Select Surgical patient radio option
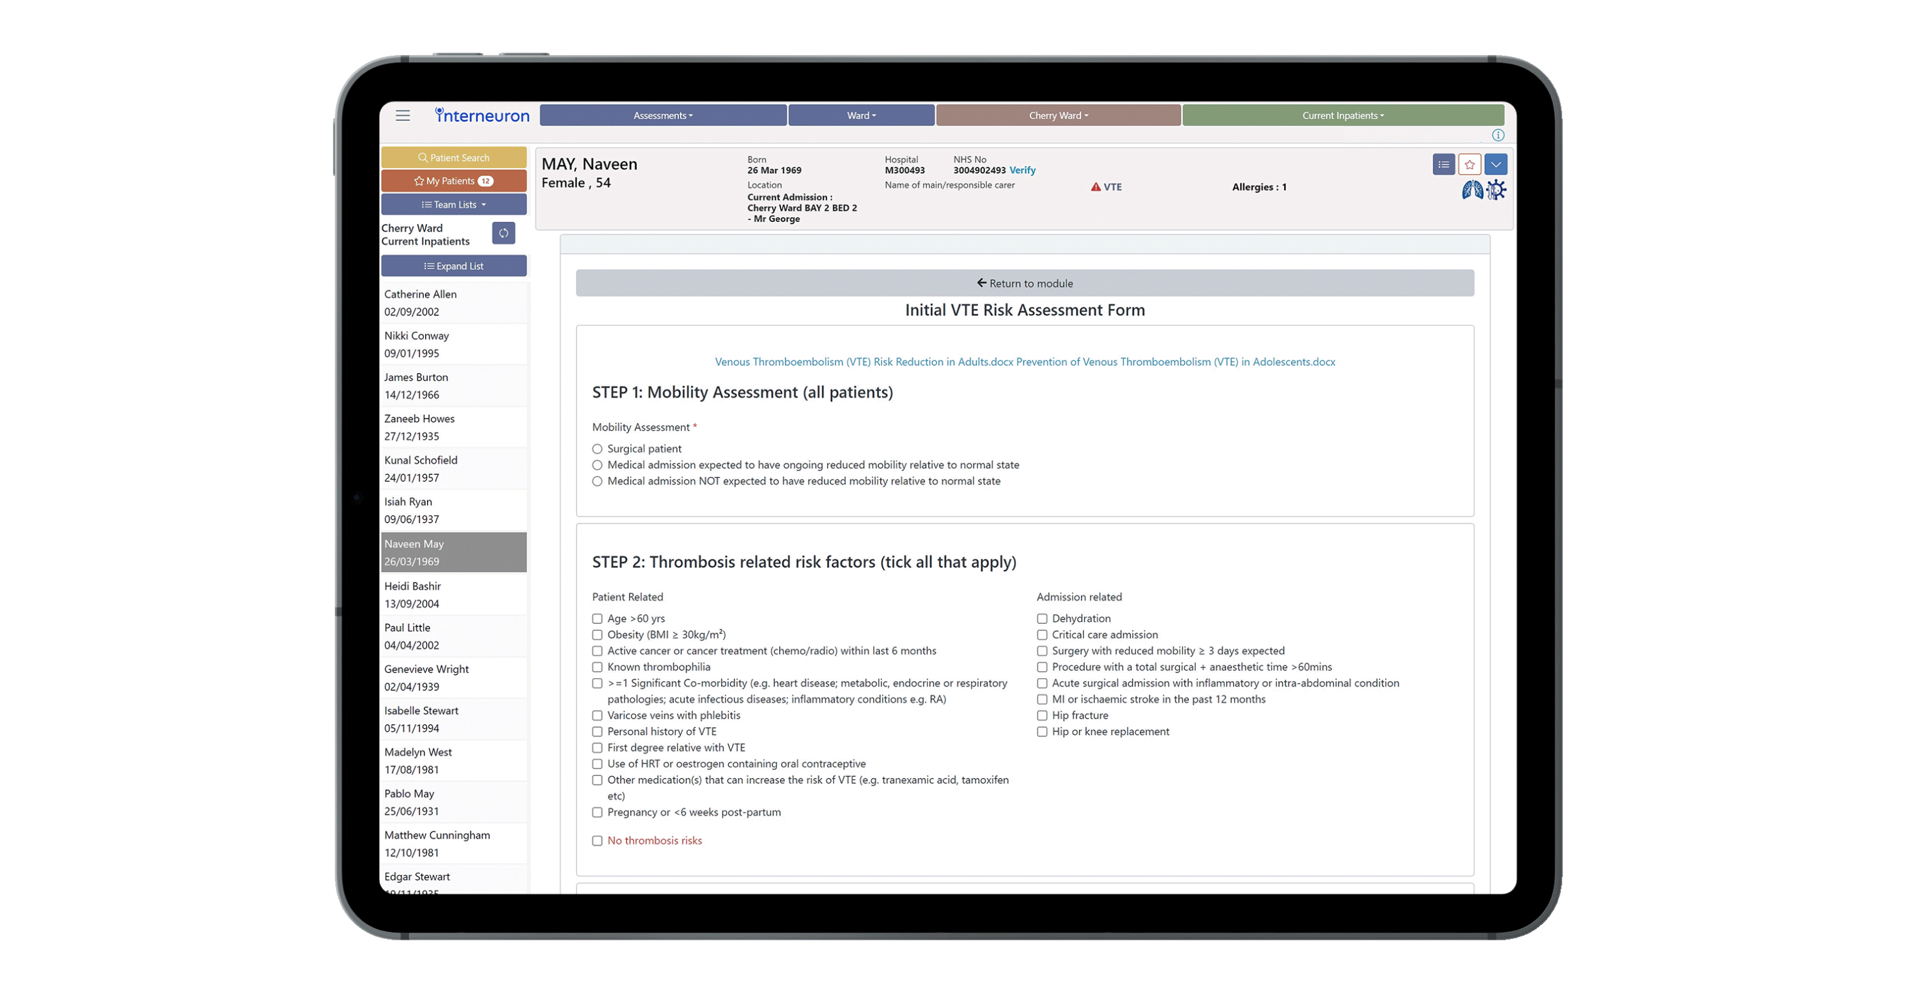 coord(598,449)
